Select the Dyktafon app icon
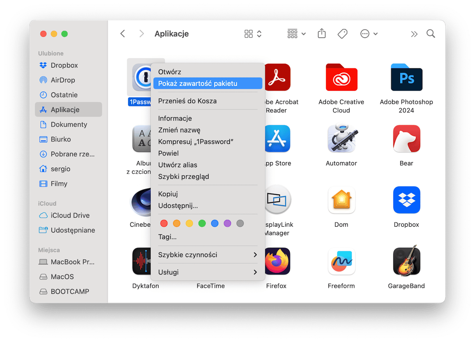 (142, 261)
